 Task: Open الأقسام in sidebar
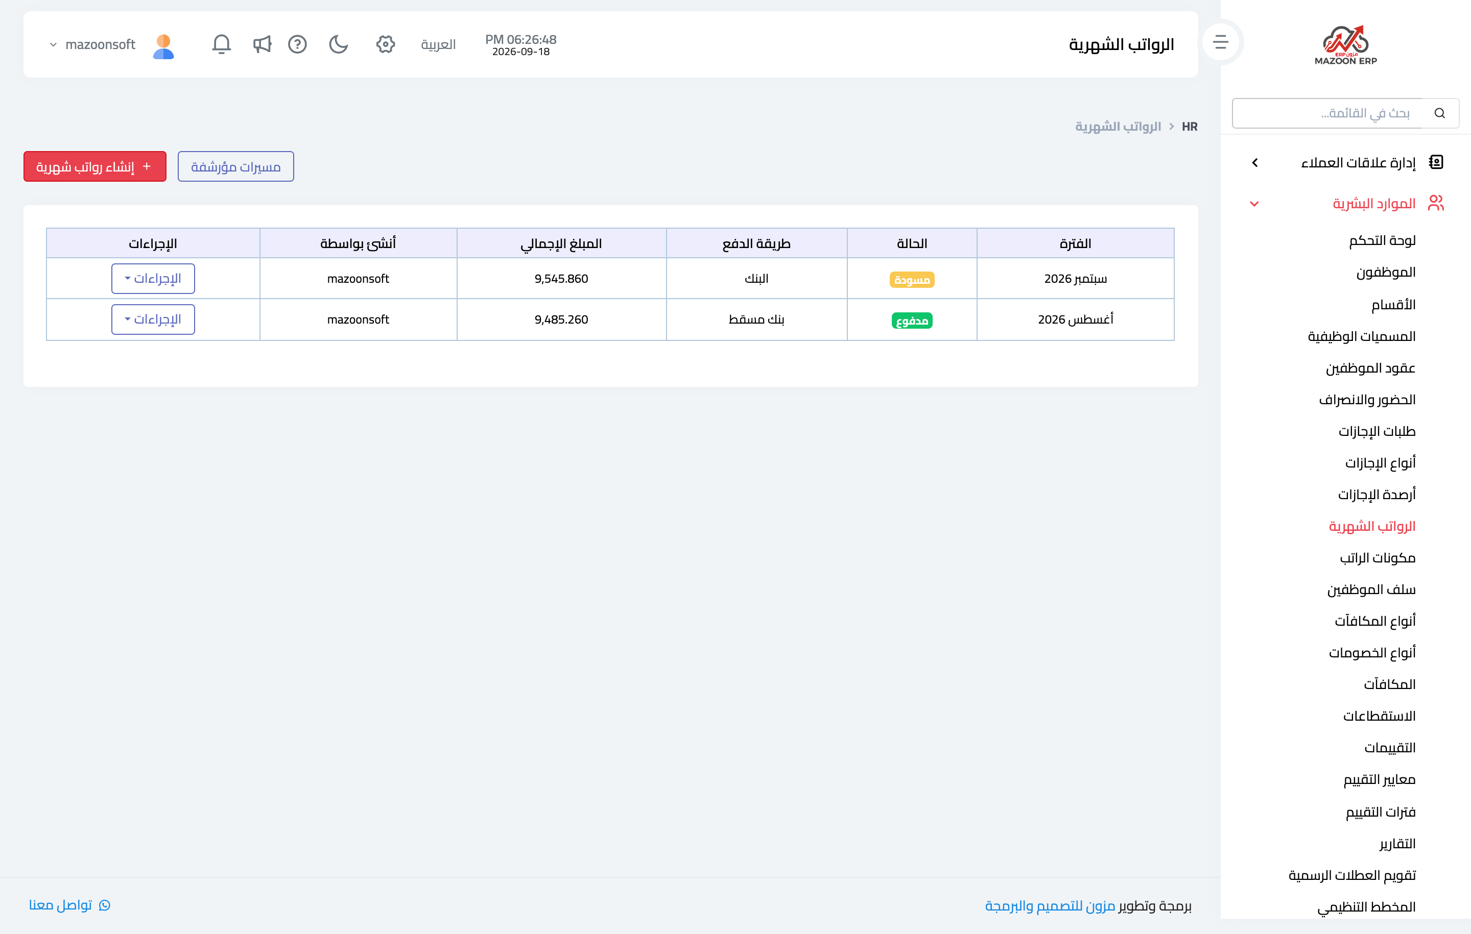click(x=1393, y=304)
